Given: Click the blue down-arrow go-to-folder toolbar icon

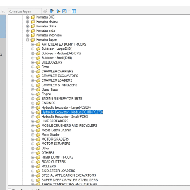Looking at the screenshot, I should click(x=52, y=11).
